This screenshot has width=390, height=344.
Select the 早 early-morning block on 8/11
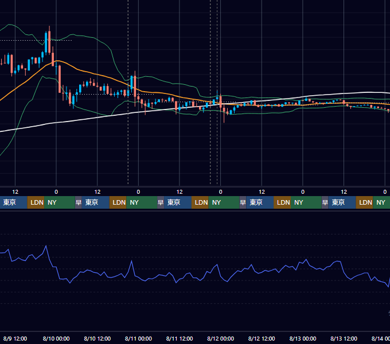[x=161, y=202]
